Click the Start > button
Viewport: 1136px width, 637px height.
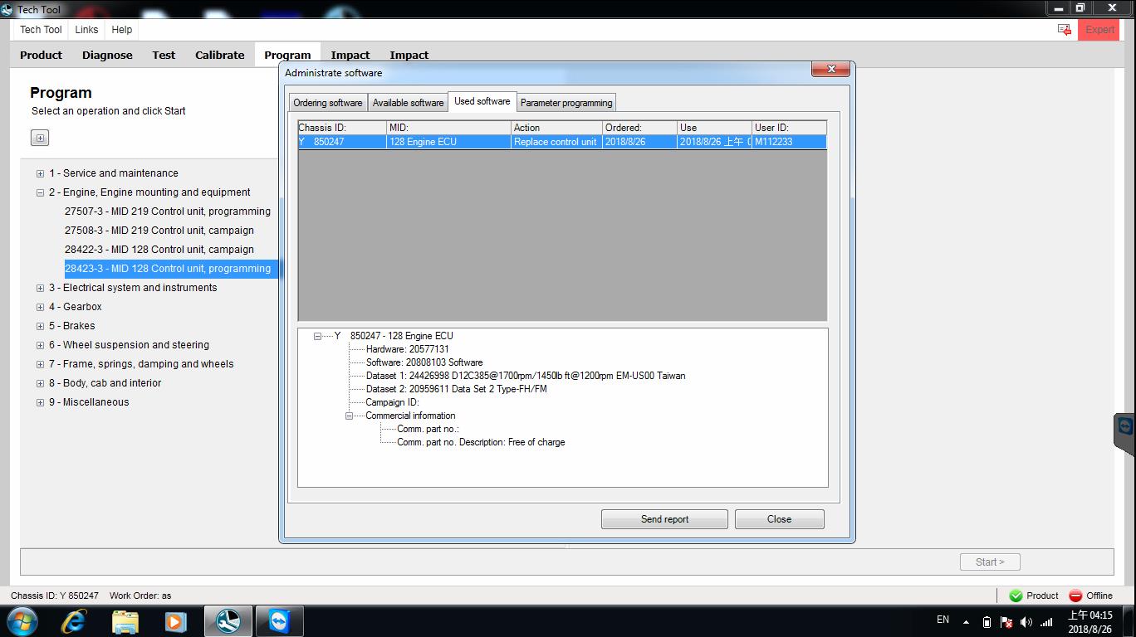(x=990, y=562)
